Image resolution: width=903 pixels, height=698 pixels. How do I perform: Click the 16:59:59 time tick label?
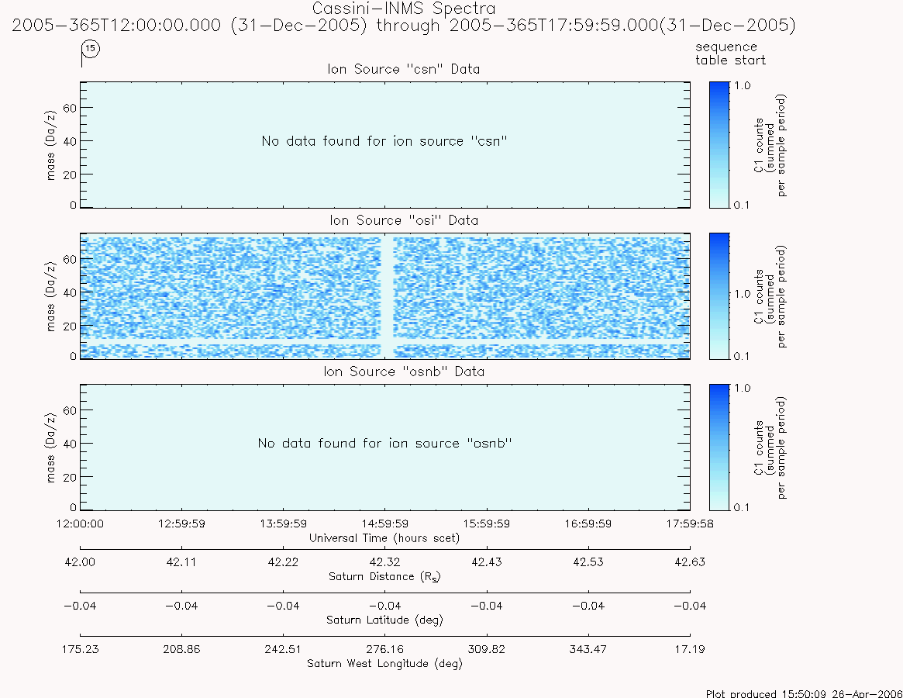[x=588, y=524]
